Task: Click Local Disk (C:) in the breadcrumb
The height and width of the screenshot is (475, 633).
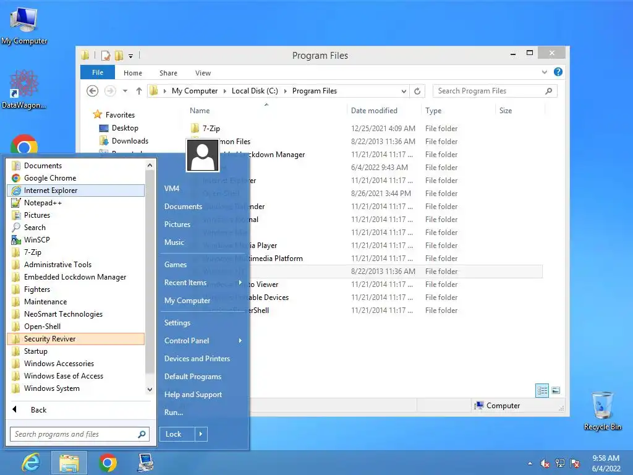Action: pyautogui.click(x=255, y=91)
